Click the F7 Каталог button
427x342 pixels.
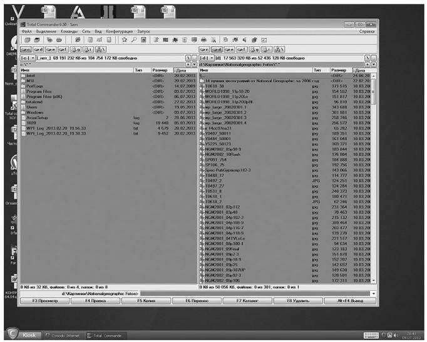coord(247,301)
